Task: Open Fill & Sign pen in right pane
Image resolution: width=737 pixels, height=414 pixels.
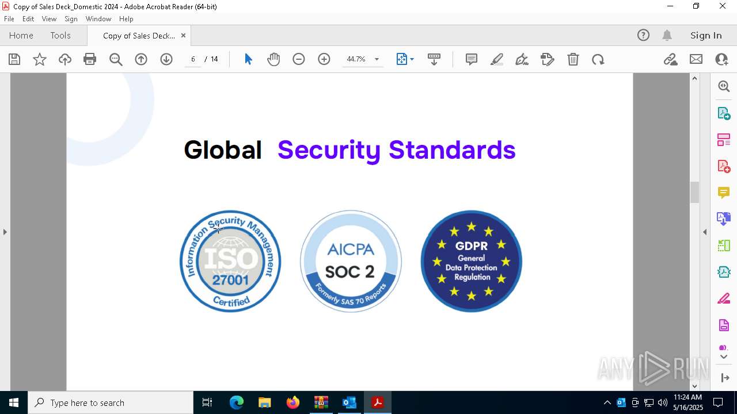Action: tap(724, 298)
